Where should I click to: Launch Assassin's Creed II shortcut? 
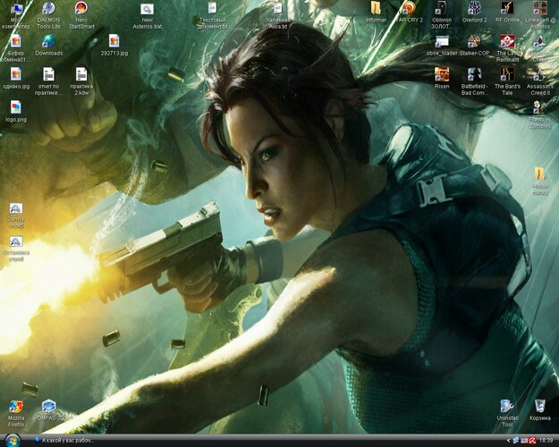(x=539, y=74)
